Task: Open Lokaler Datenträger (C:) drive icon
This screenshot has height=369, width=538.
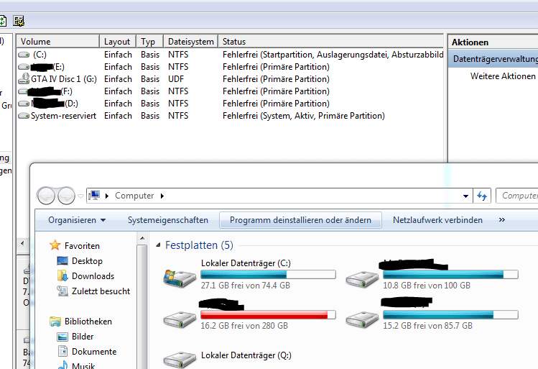Action: click(180, 278)
